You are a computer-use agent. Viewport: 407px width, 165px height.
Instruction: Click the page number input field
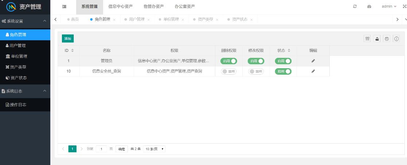click(x=101, y=149)
